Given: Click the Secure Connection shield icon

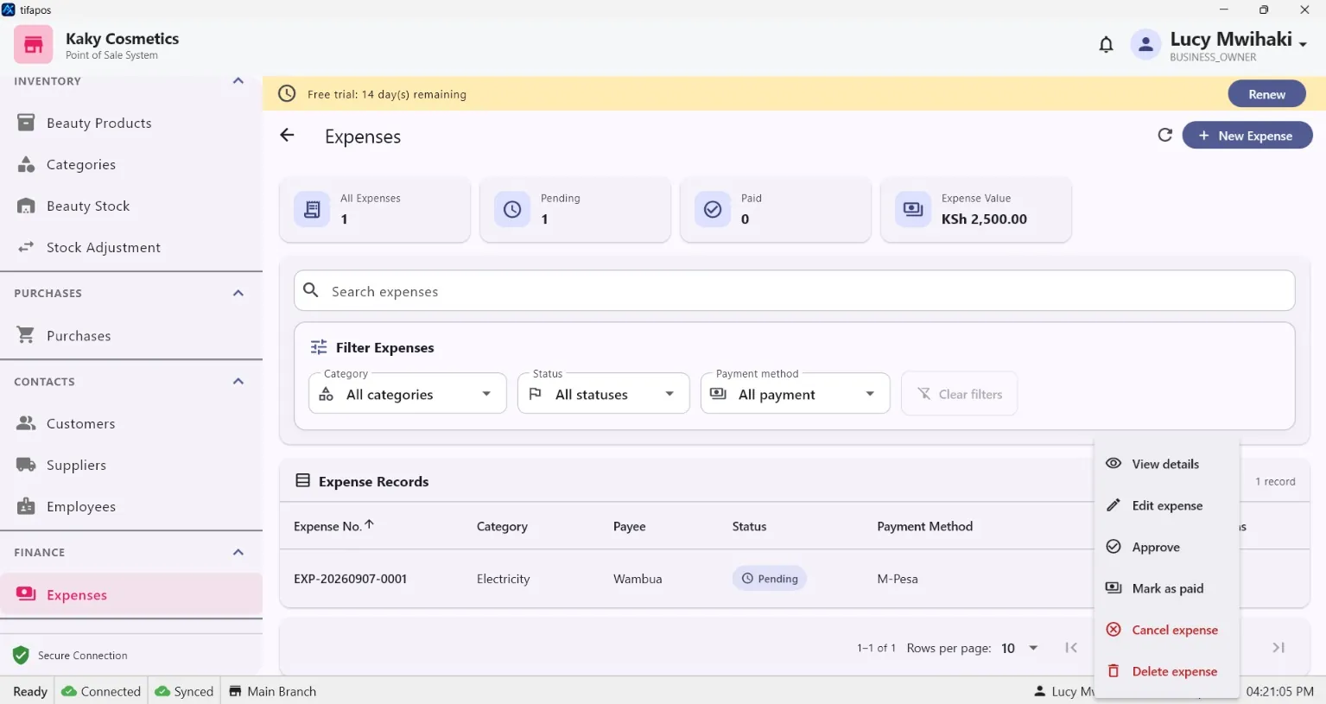Looking at the screenshot, I should (x=21, y=656).
